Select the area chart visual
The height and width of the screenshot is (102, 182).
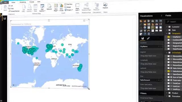145,24
